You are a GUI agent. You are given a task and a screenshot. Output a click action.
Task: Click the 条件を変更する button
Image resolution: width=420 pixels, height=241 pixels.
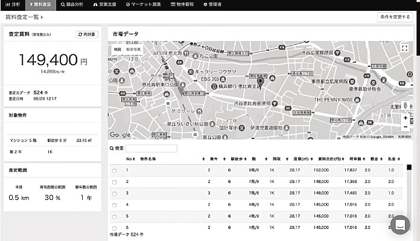pyautogui.click(x=395, y=17)
